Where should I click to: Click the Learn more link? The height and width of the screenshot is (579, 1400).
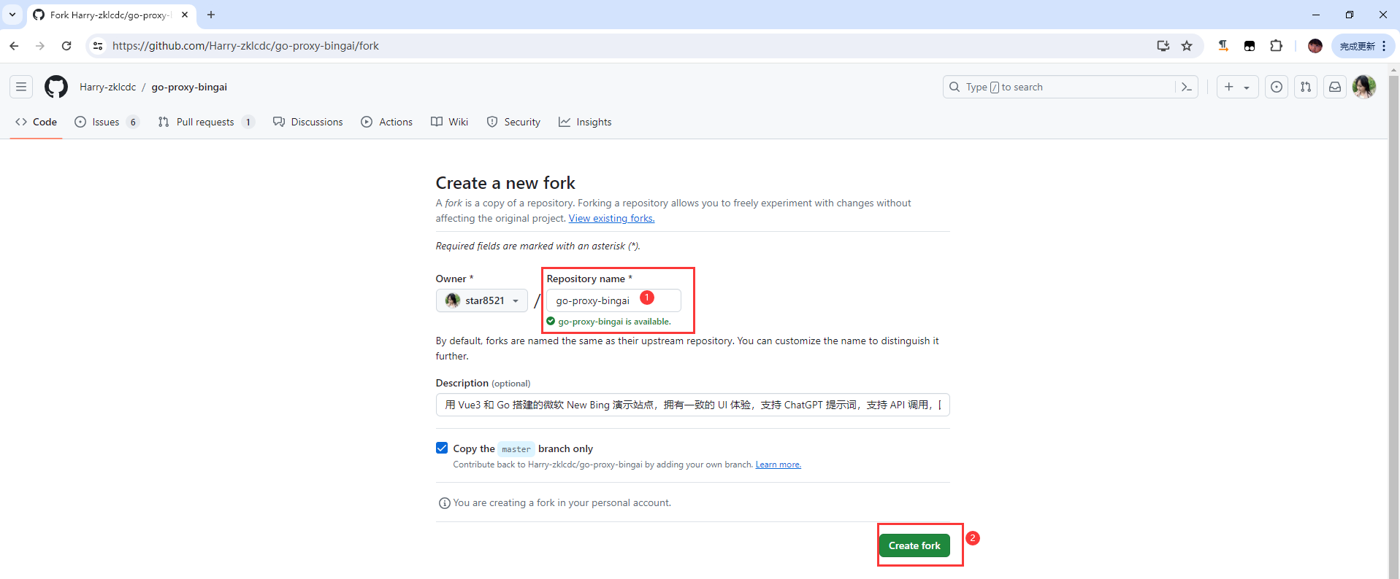pyautogui.click(x=779, y=465)
